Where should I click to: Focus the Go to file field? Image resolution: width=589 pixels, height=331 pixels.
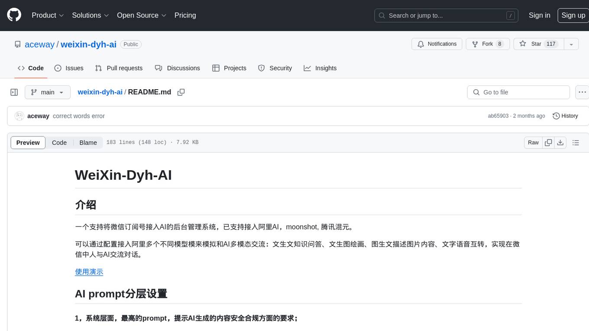(518, 92)
